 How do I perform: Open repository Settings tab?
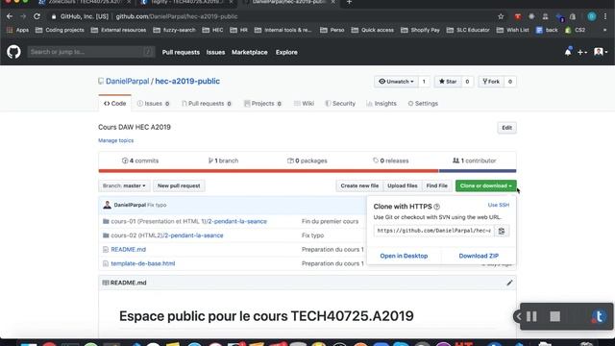[x=423, y=104]
